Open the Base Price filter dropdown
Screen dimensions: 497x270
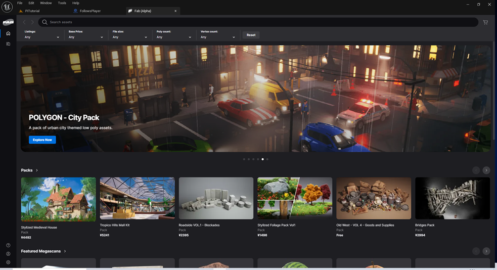pyautogui.click(x=85, y=34)
